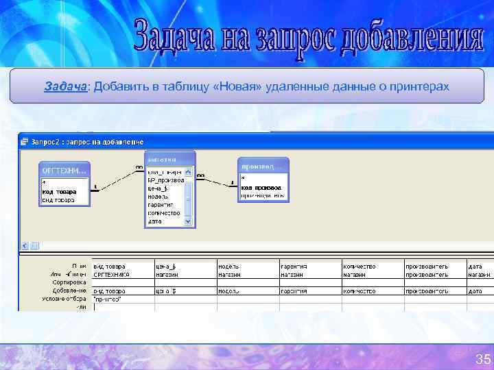
Task: Click the 'Условие отбора' row label
Action: pos(64,299)
